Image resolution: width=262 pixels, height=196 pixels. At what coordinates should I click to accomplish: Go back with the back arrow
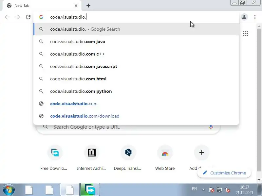7,17
